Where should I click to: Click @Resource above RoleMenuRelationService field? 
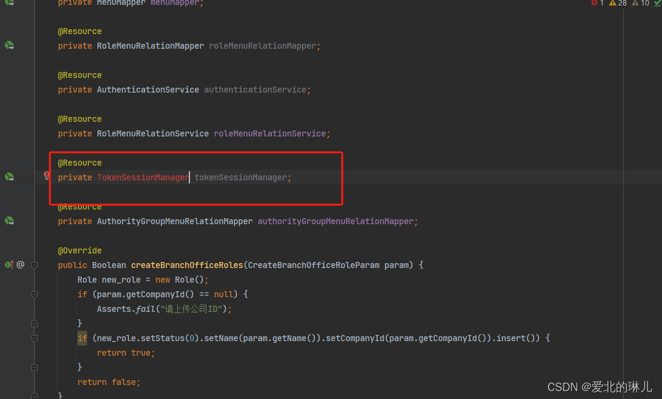(80, 119)
